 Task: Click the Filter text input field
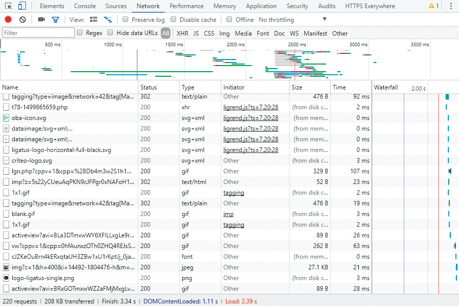[x=38, y=33]
